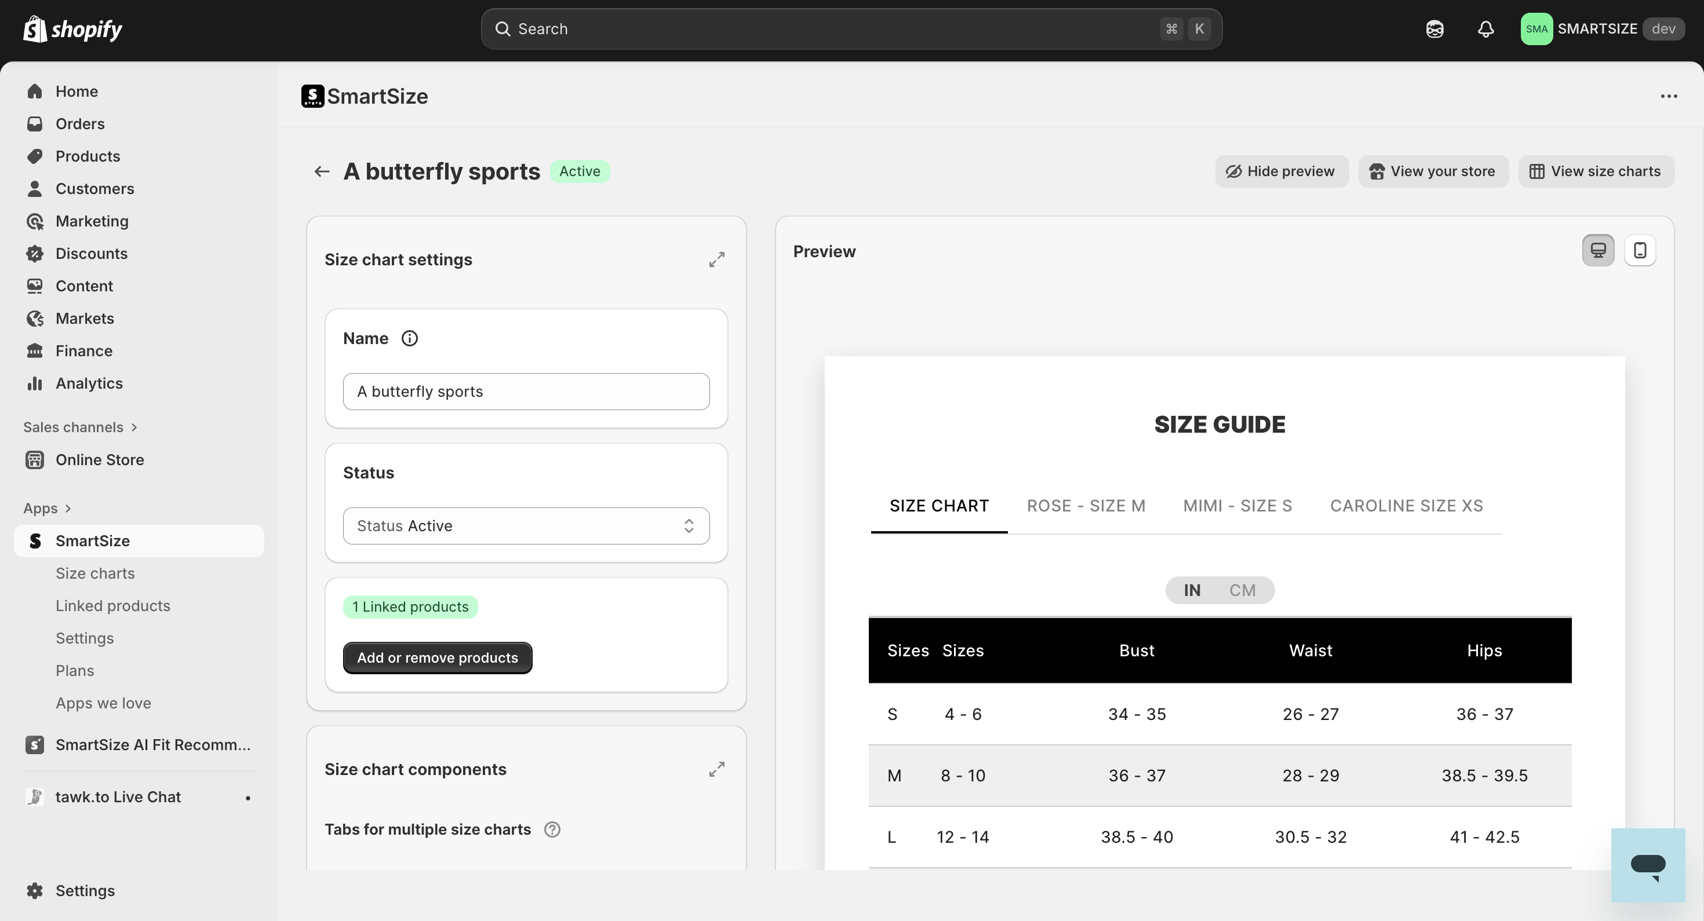Switch preview to mobile device view

(1640, 251)
